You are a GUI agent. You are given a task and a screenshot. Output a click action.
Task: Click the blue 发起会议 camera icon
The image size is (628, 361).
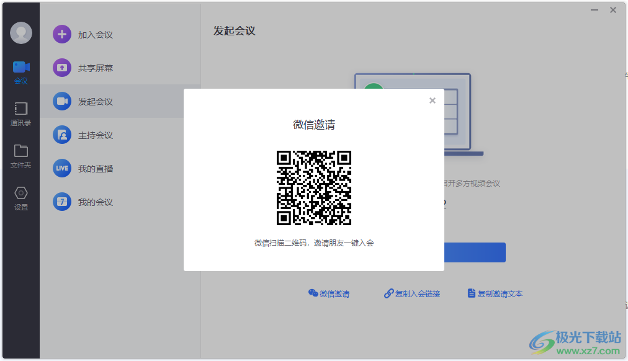62,101
